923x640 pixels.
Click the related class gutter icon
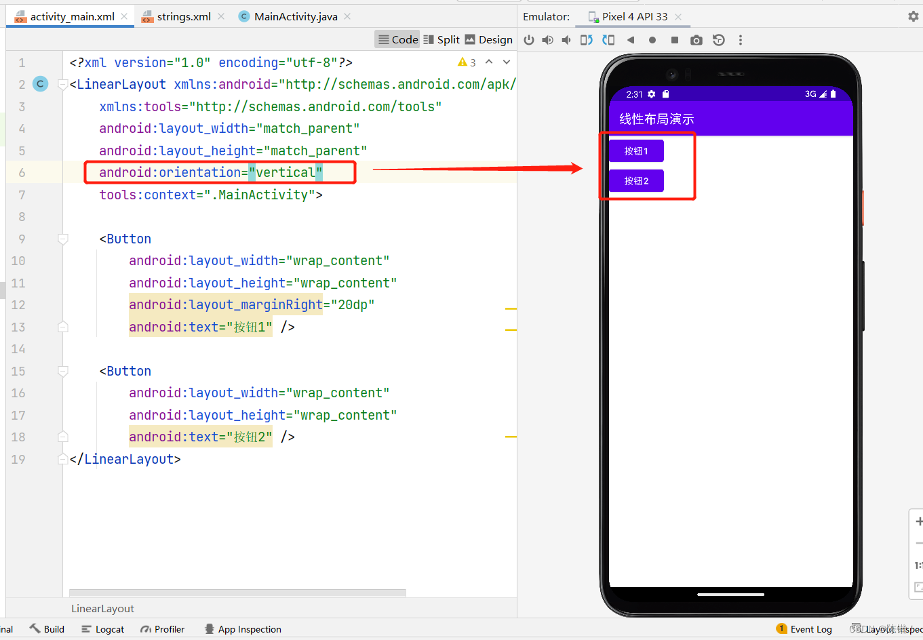point(41,84)
